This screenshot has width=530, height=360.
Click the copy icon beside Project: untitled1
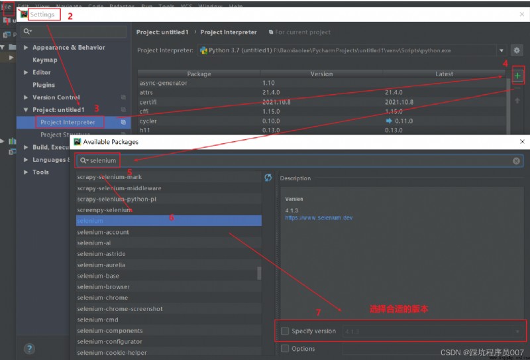pyautogui.click(x=123, y=109)
